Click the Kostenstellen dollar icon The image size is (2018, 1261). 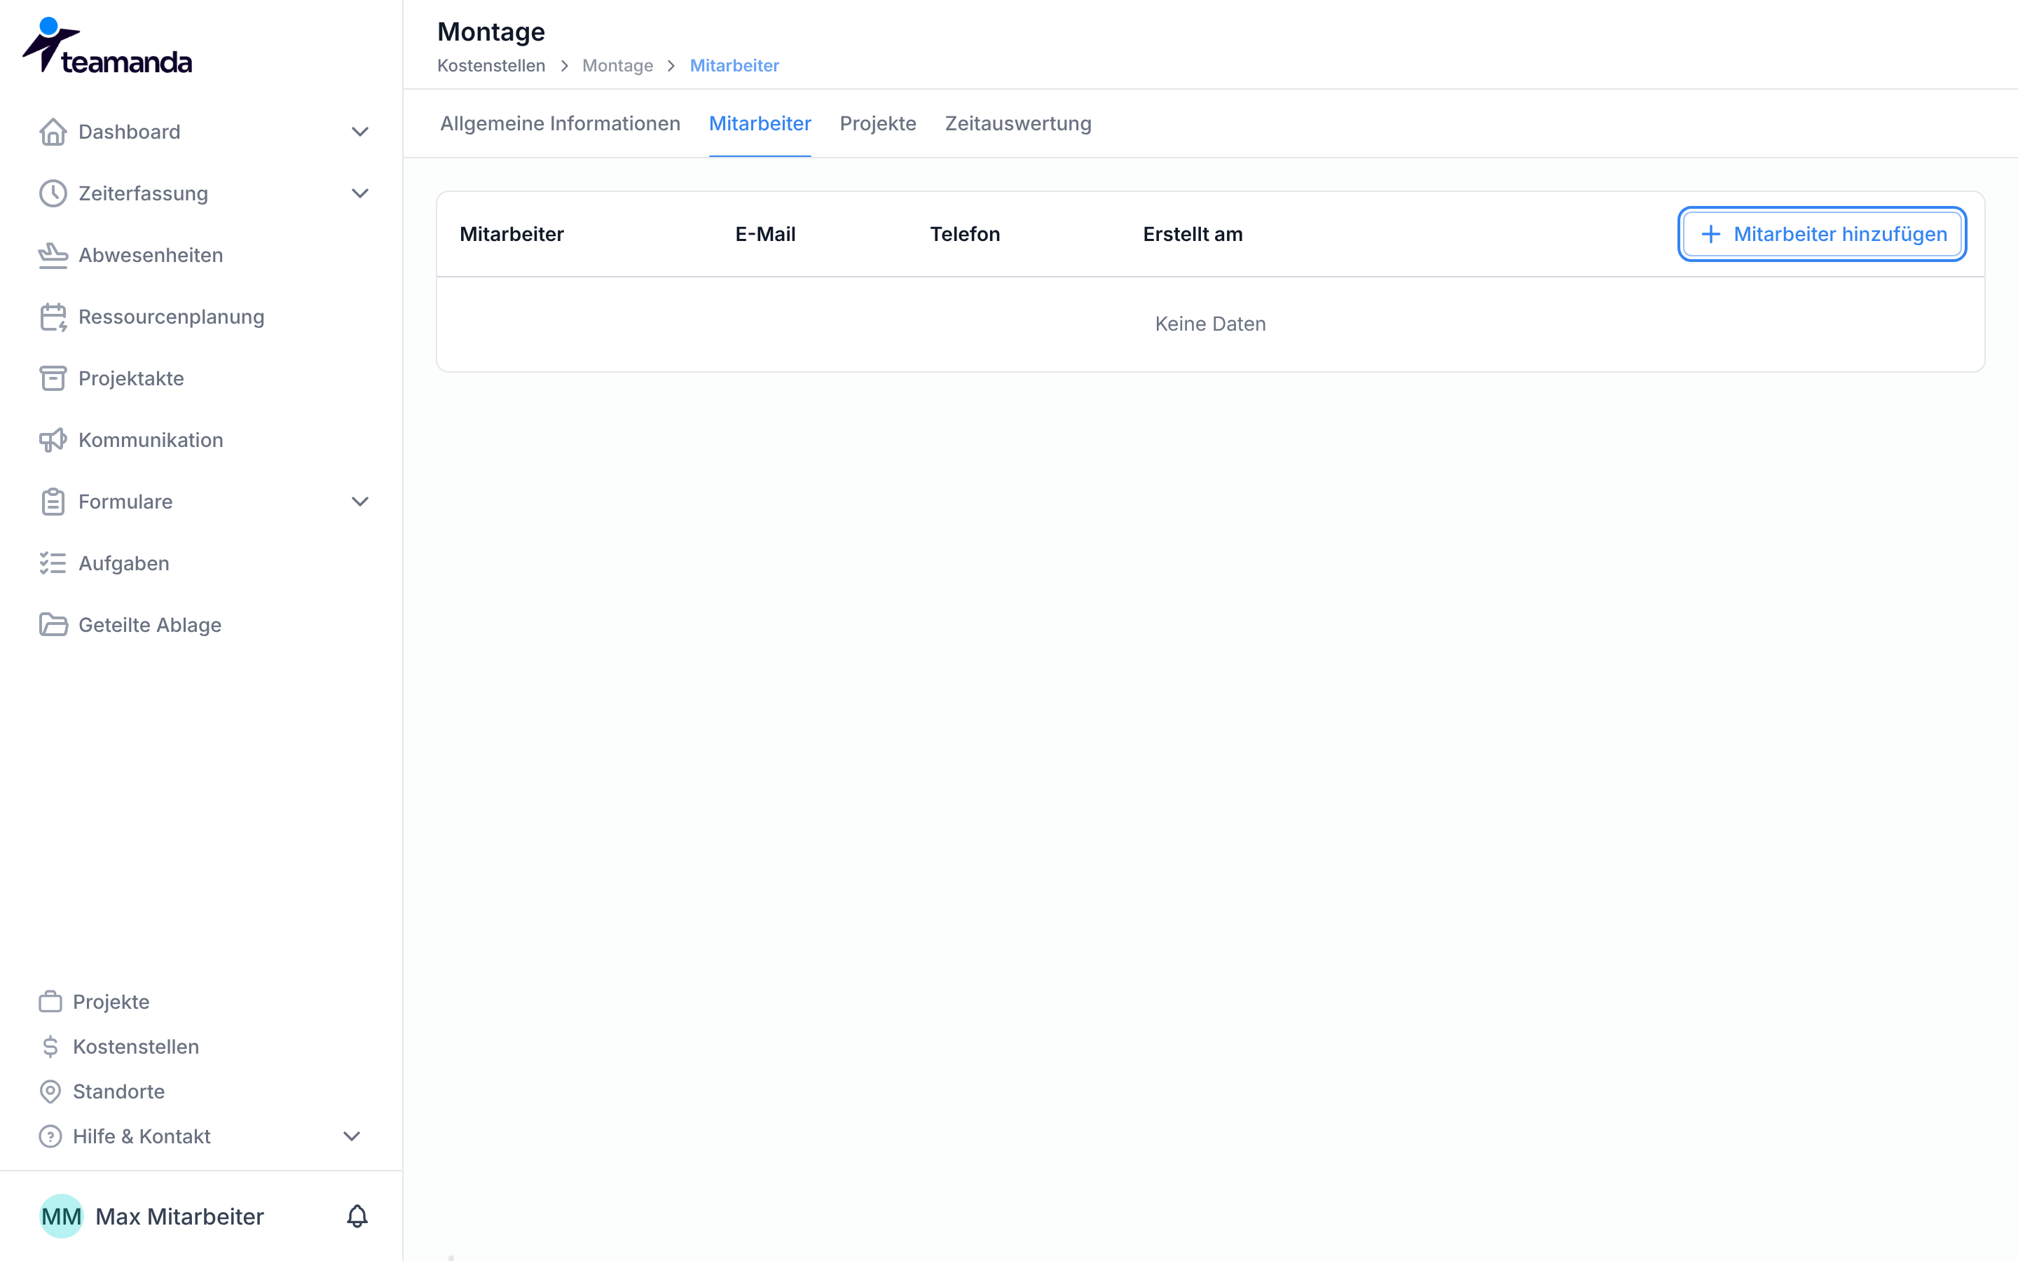(50, 1047)
